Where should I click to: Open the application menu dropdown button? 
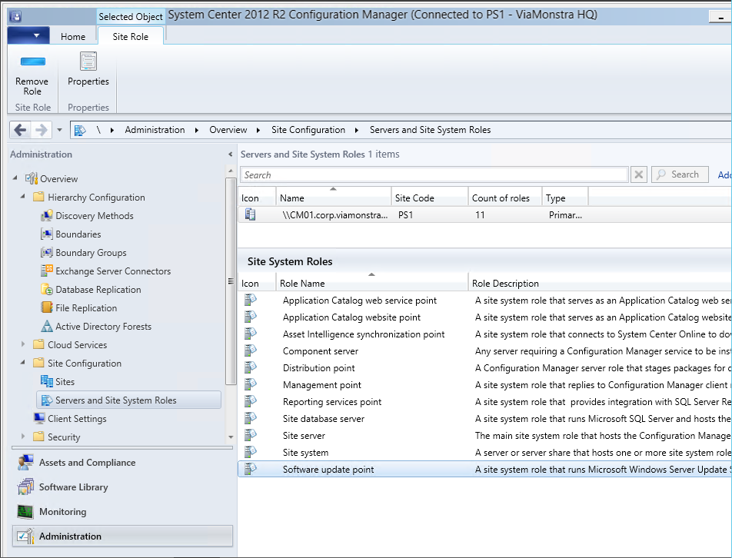[x=28, y=36]
